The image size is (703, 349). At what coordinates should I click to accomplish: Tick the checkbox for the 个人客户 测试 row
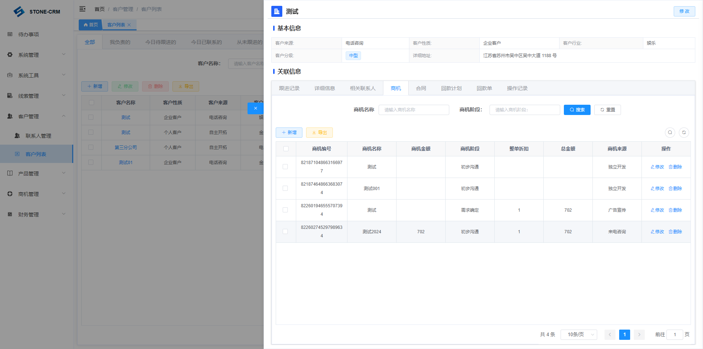[91, 132]
